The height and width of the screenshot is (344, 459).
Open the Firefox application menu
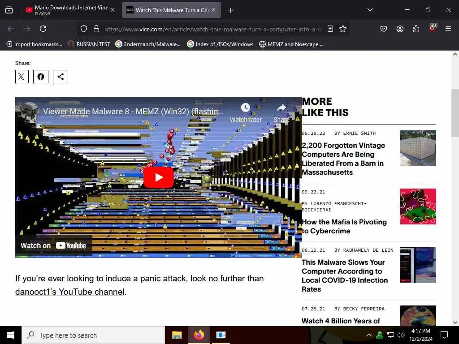coord(448,29)
